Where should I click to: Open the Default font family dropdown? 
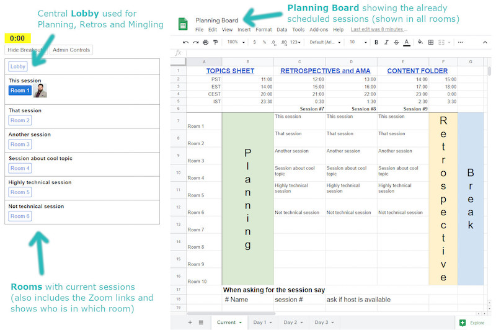click(x=325, y=42)
